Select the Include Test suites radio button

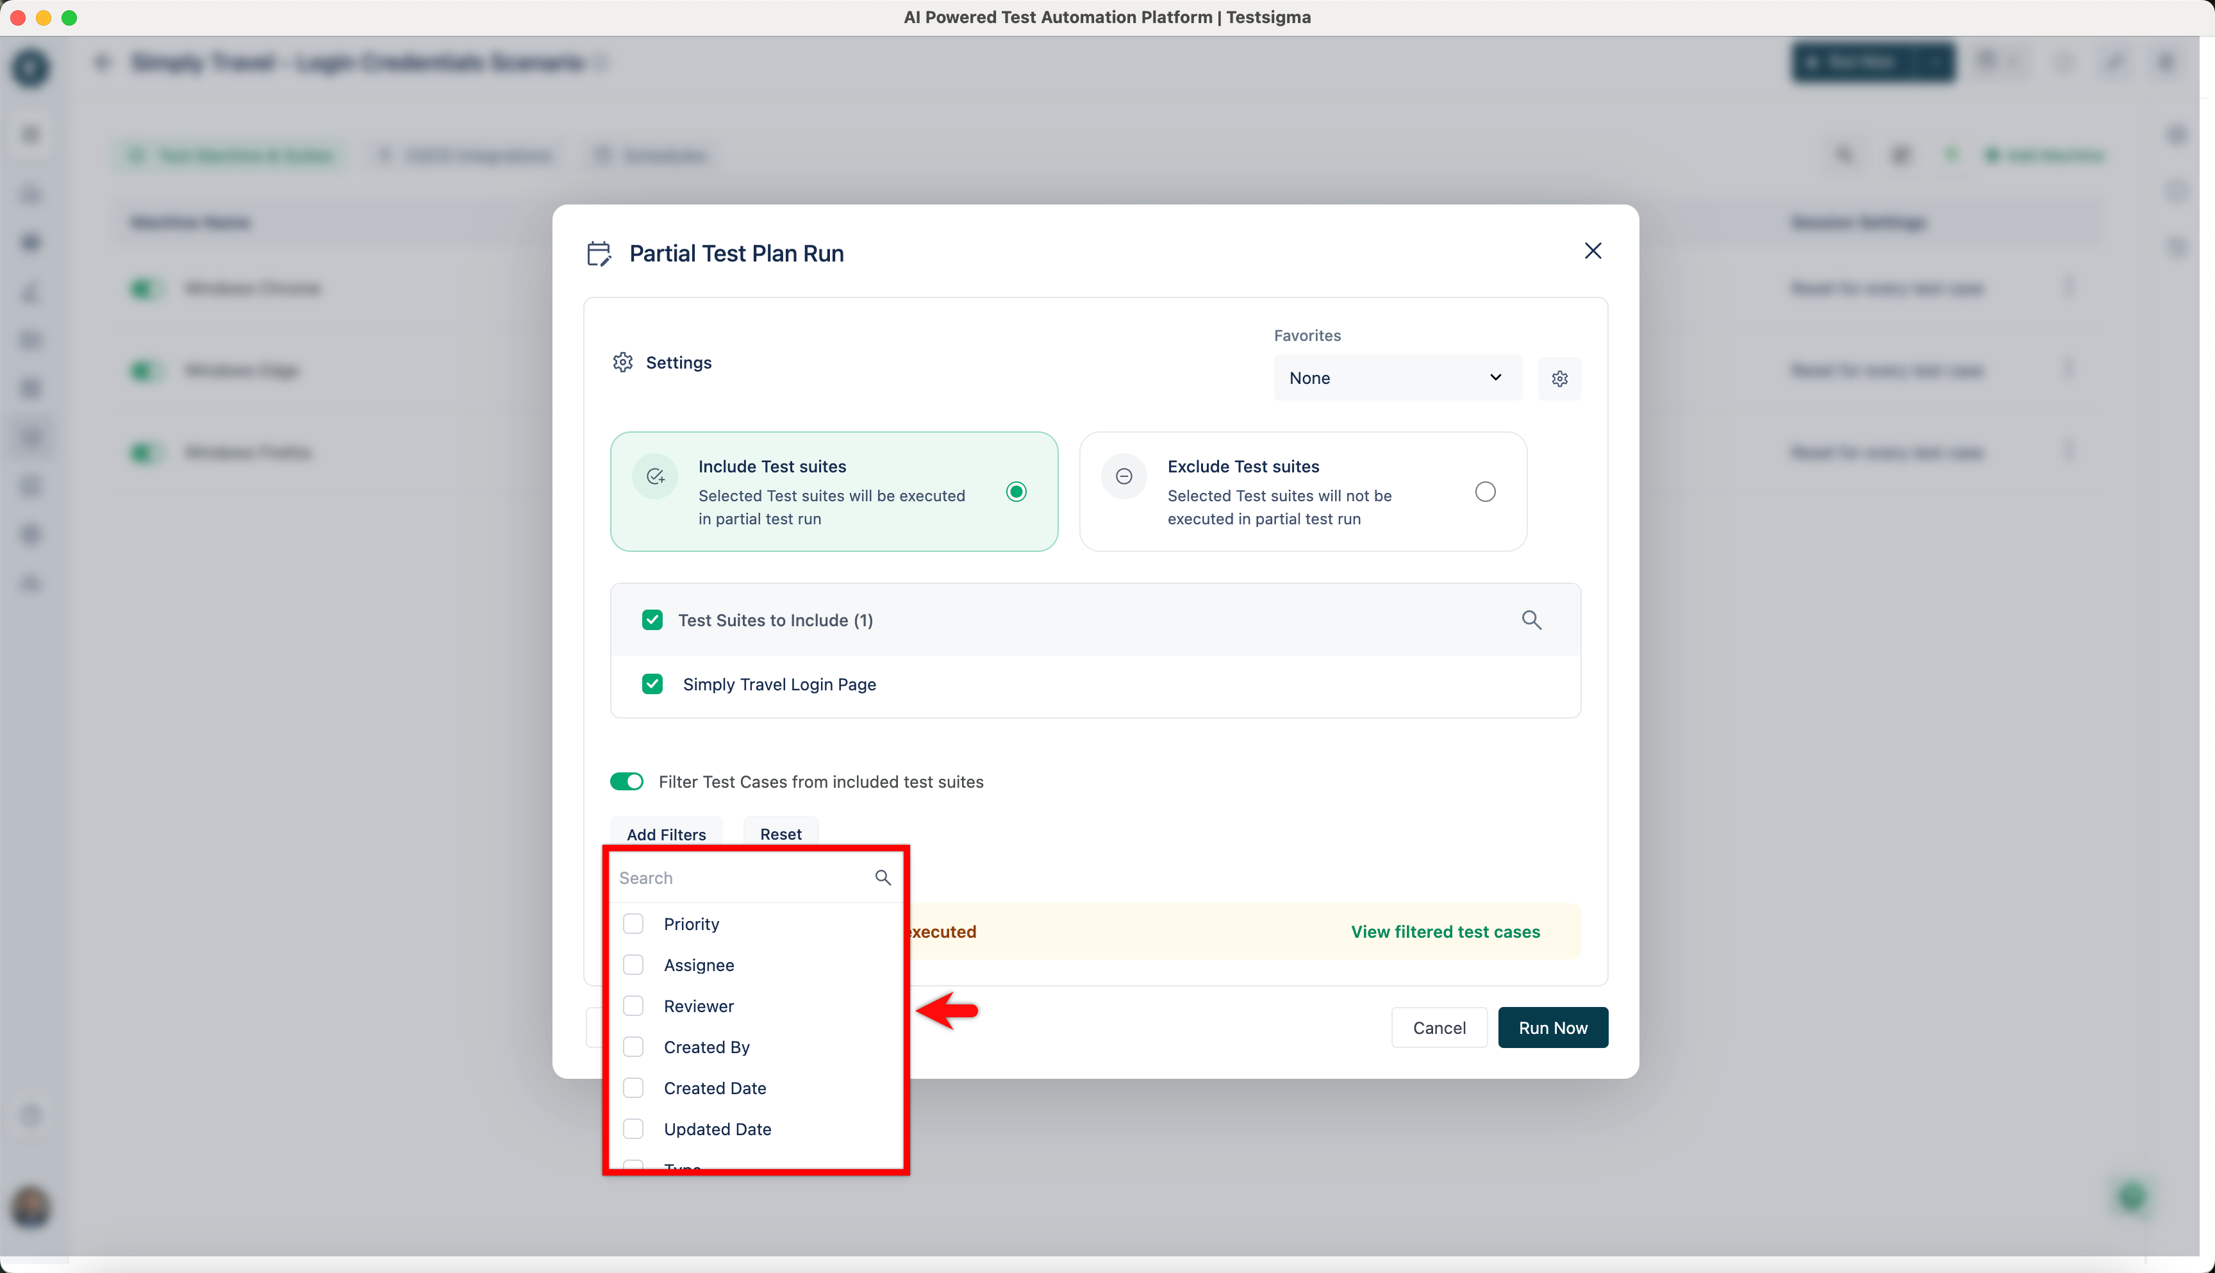pyautogui.click(x=1016, y=492)
